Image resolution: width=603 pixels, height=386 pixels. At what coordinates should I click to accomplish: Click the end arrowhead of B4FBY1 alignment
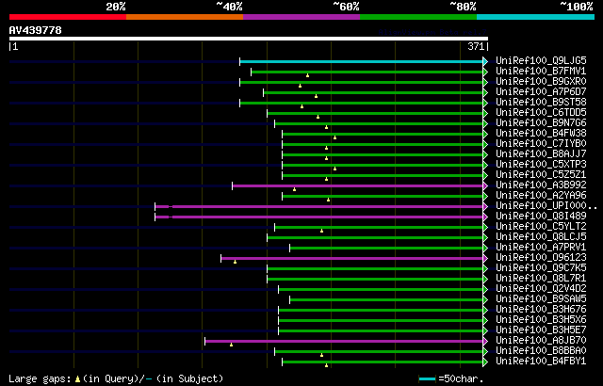(485, 362)
